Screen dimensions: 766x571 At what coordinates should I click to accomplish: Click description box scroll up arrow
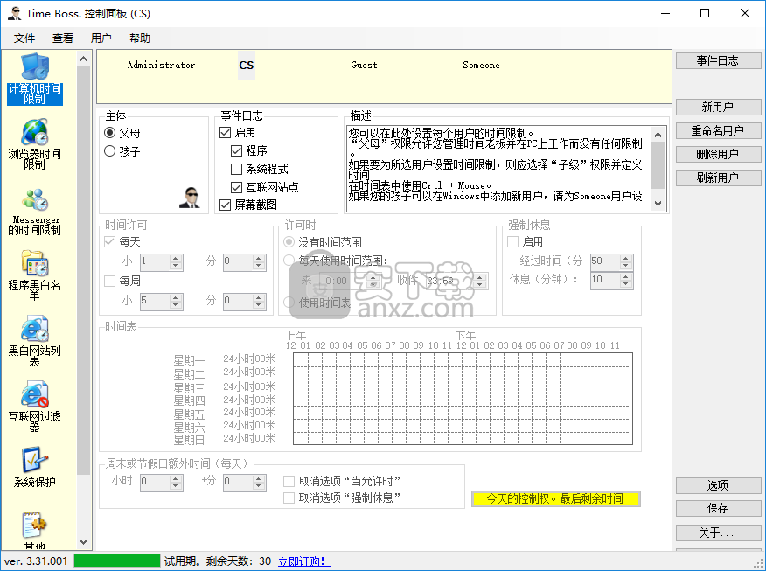click(x=658, y=135)
